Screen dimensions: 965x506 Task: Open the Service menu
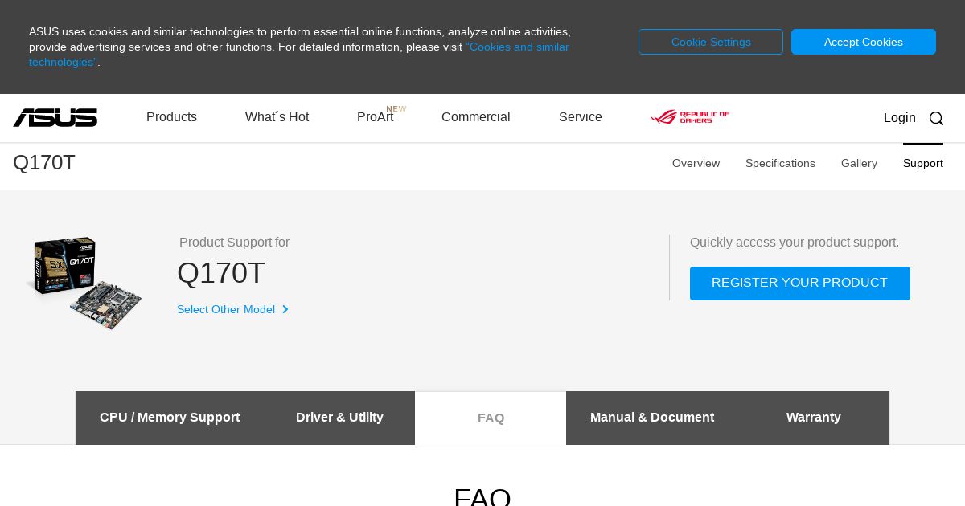pos(581,117)
